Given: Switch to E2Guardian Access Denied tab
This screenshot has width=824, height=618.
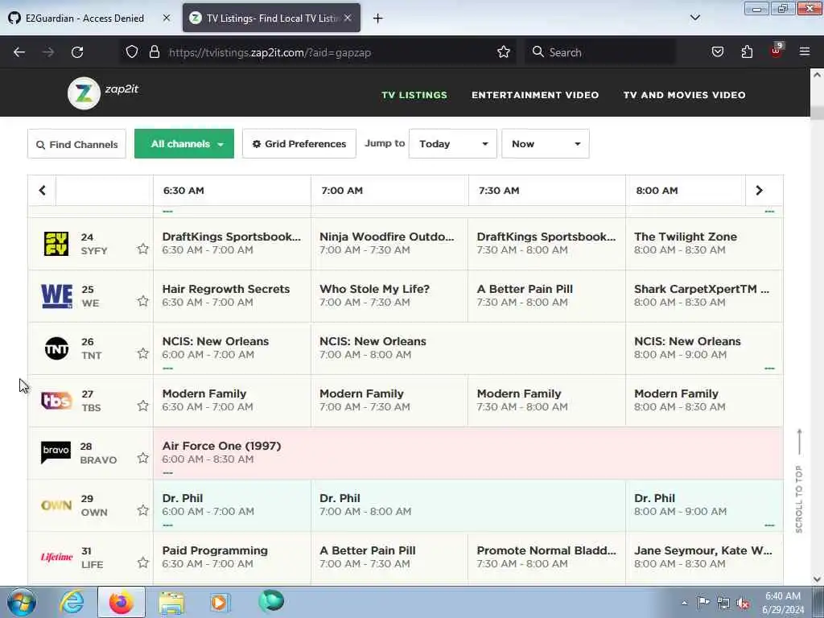Looking at the screenshot, I should (84, 18).
